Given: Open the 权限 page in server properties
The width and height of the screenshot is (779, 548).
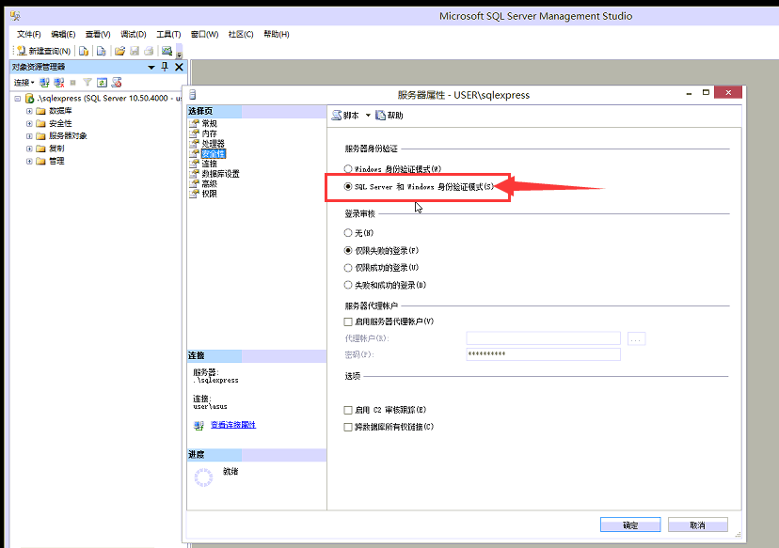Looking at the screenshot, I should pyautogui.click(x=209, y=194).
